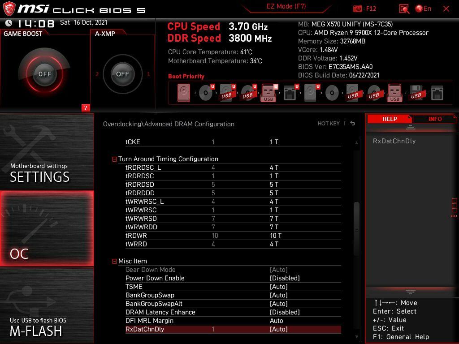Viewport: 459px width, 344px height.
Task: Select the tWRWRSC_L timing row
Action: coord(233,202)
